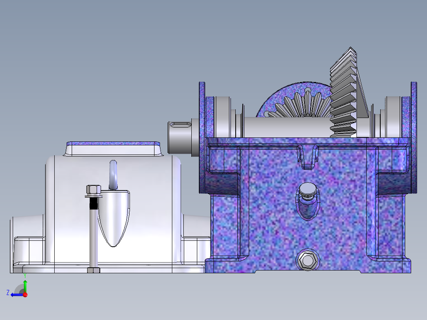Image resolution: width=427 pixels, height=320 pixels.
Task: Select the long bolt shank on white housing
Action: click(93, 238)
